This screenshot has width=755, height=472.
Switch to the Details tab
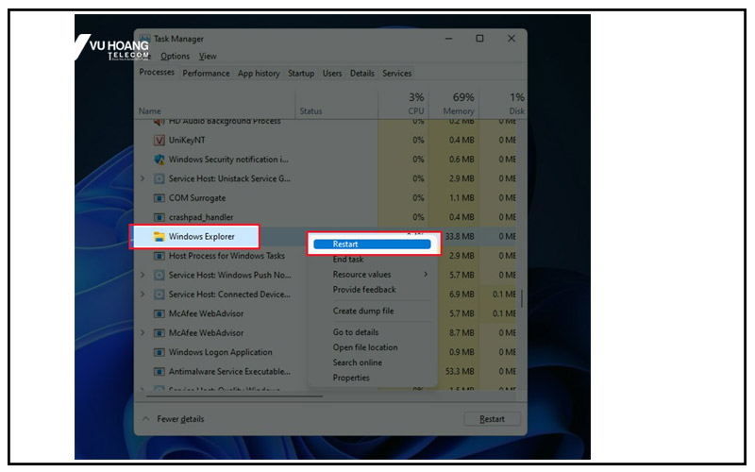coord(362,74)
